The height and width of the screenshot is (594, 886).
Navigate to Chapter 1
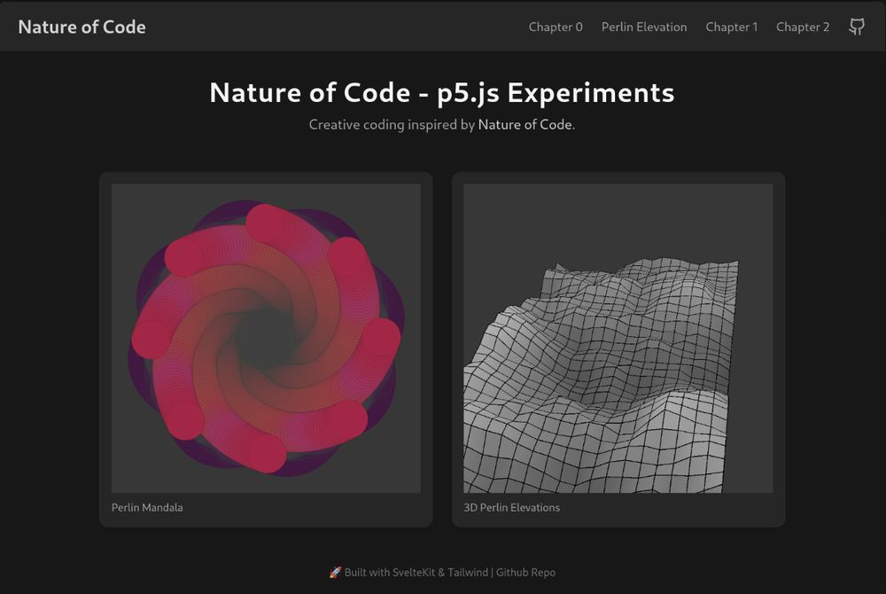[731, 27]
